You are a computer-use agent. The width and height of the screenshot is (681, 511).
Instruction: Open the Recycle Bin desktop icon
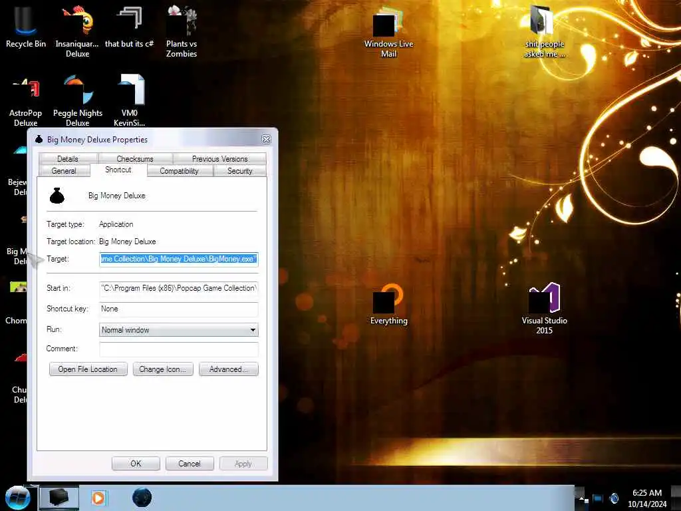point(26,27)
